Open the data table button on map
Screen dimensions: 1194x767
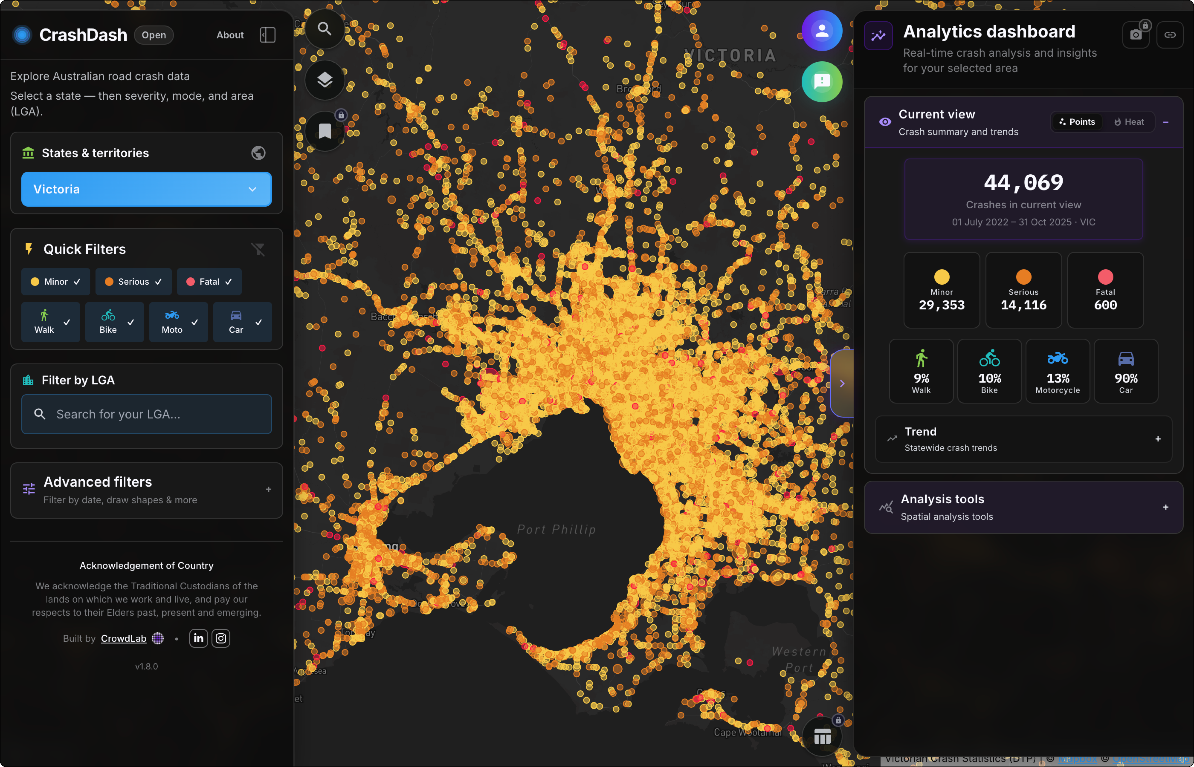pyautogui.click(x=822, y=736)
